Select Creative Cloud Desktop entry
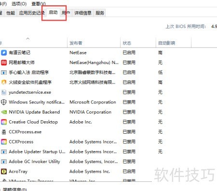Screen dimensions: 217x191 33,122
